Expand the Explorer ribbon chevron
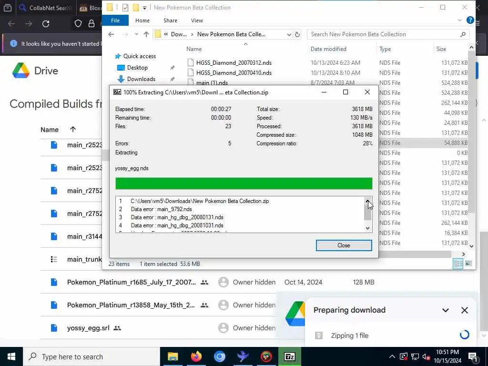Image resolution: width=488 pixels, height=366 pixels. point(459,20)
